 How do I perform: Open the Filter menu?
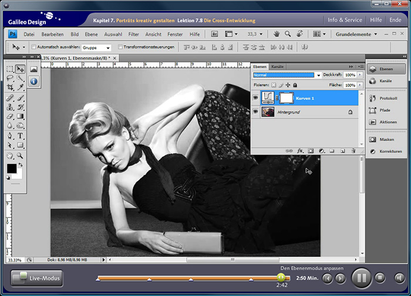click(x=134, y=34)
